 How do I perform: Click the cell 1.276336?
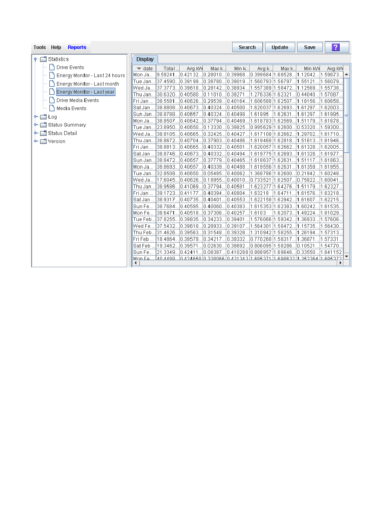(x=261, y=95)
